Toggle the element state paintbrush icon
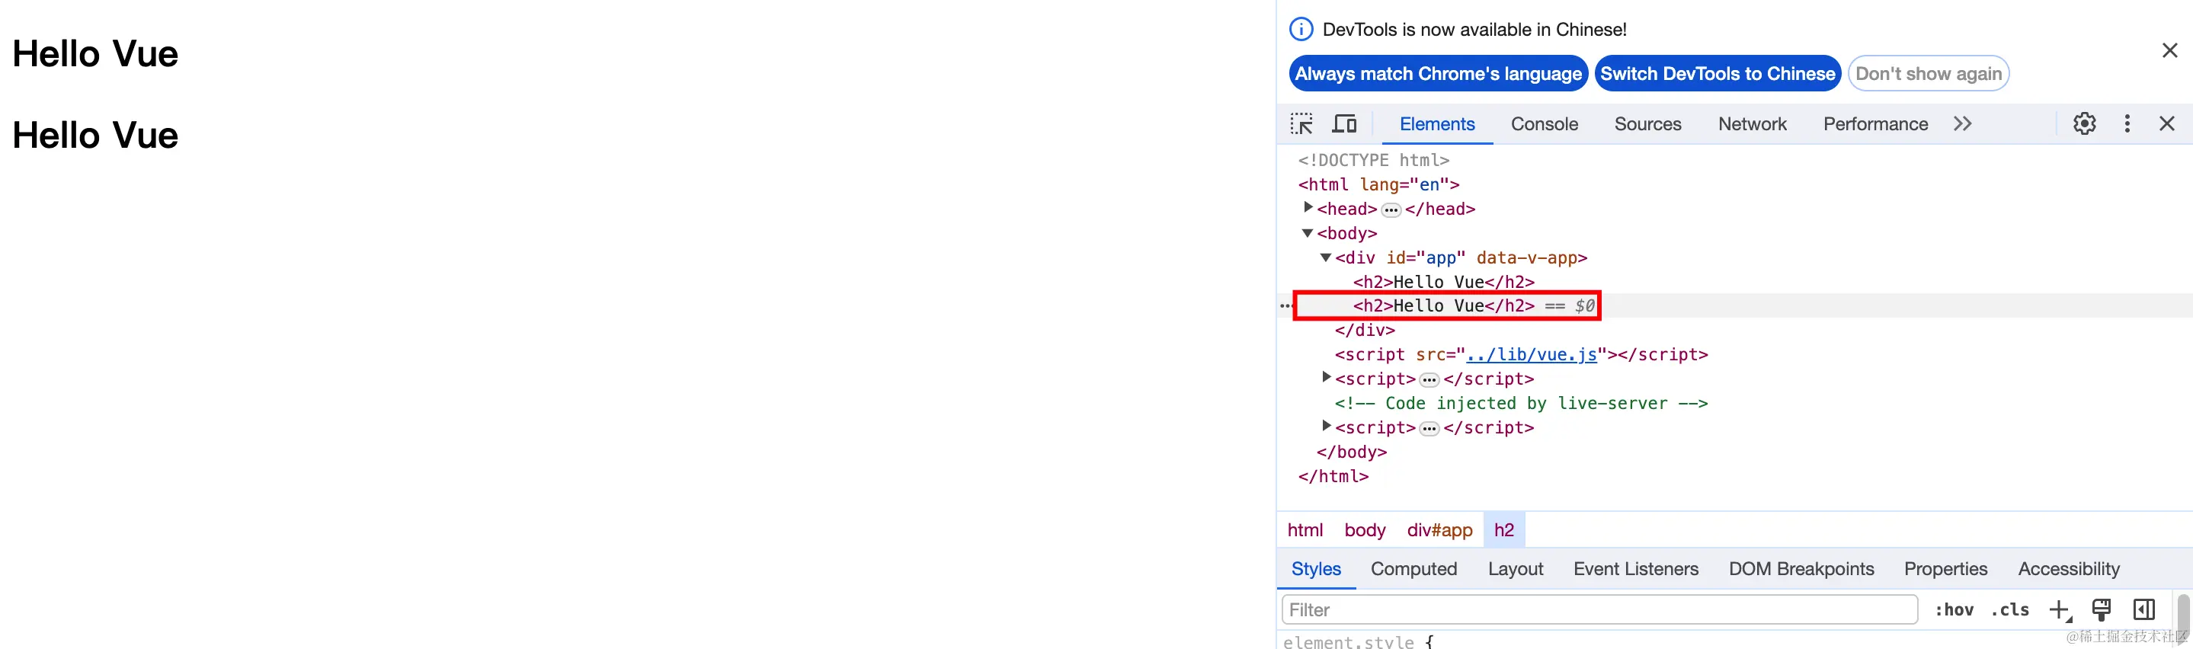 2101,610
